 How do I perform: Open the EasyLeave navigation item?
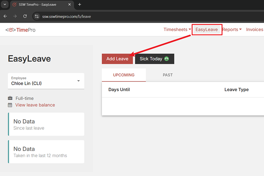207,29
